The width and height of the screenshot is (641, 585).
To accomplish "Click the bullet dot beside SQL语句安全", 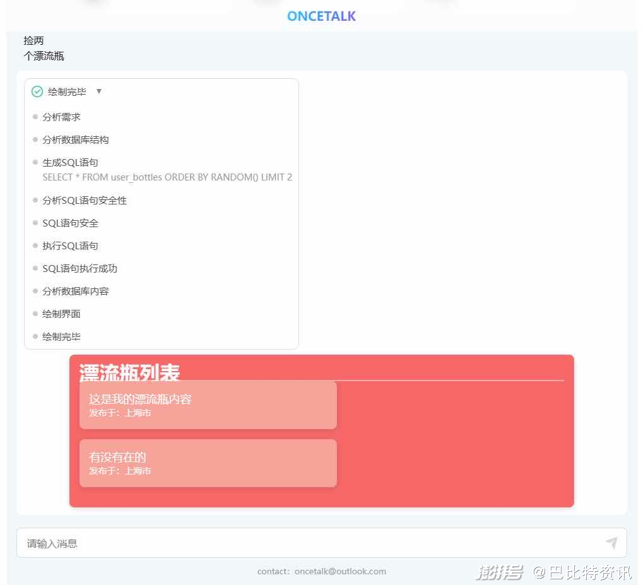I will 35,223.
